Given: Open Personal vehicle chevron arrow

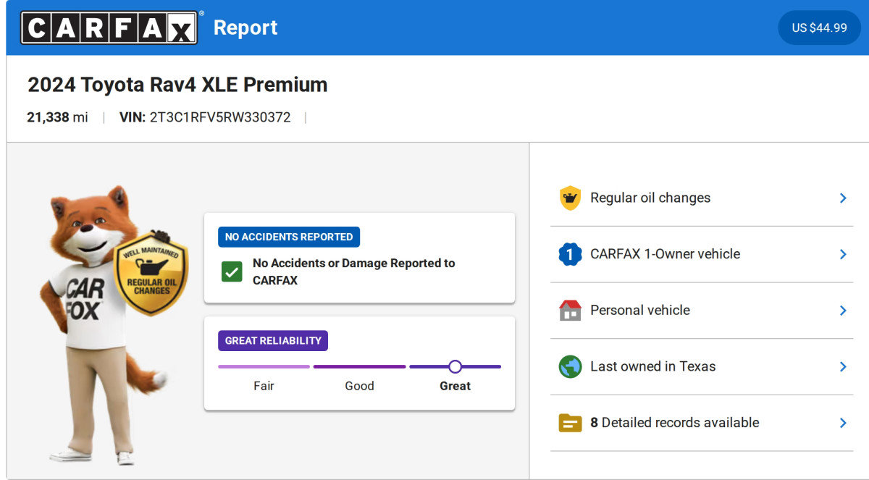Looking at the screenshot, I should click(x=843, y=310).
